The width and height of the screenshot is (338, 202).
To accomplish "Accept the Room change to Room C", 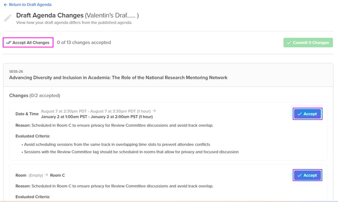I will click(307, 175).
